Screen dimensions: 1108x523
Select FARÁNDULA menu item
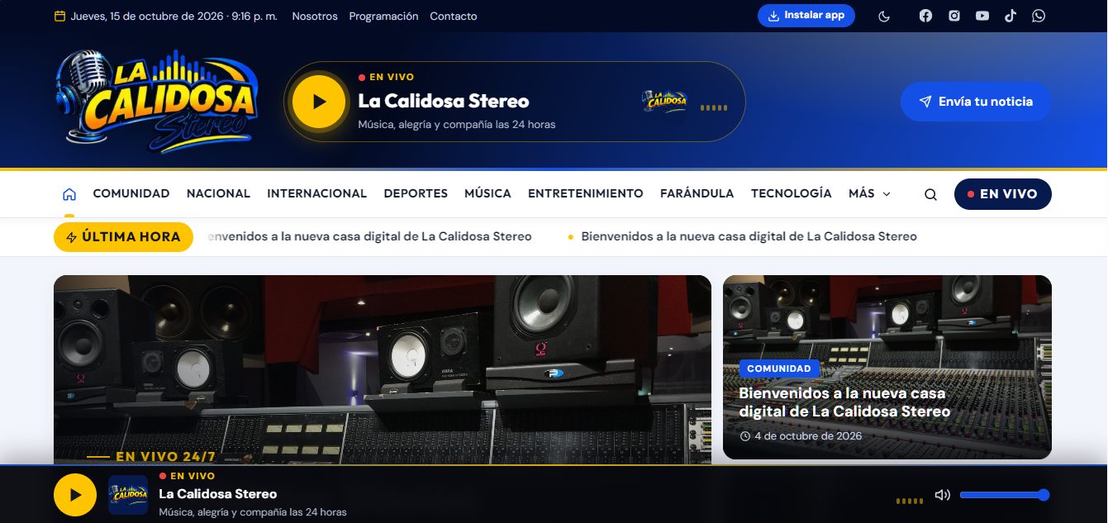(697, 193)
